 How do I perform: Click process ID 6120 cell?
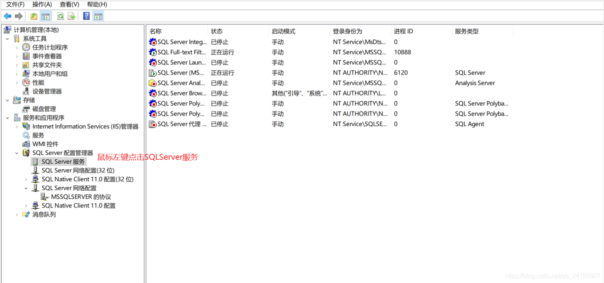401,73
